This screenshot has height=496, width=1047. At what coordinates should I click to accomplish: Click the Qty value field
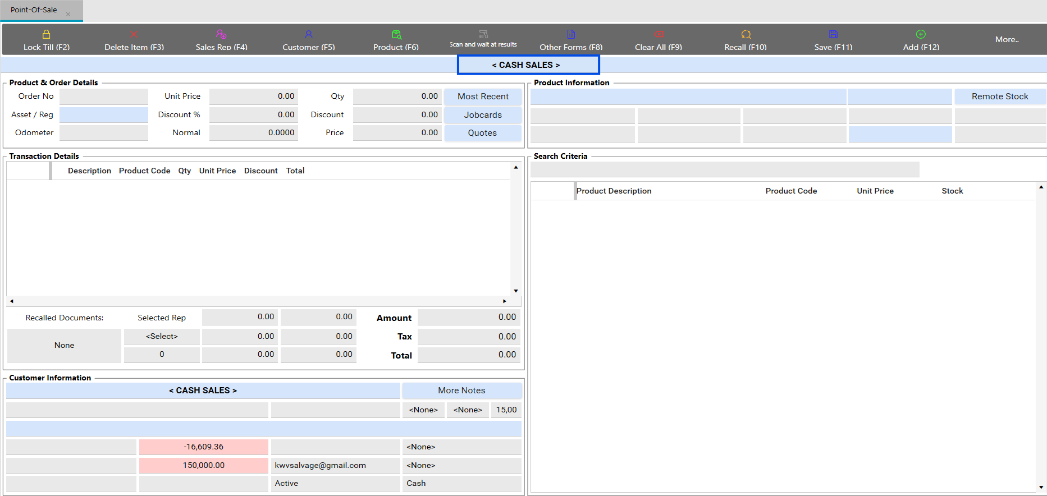tap(397, 97)
